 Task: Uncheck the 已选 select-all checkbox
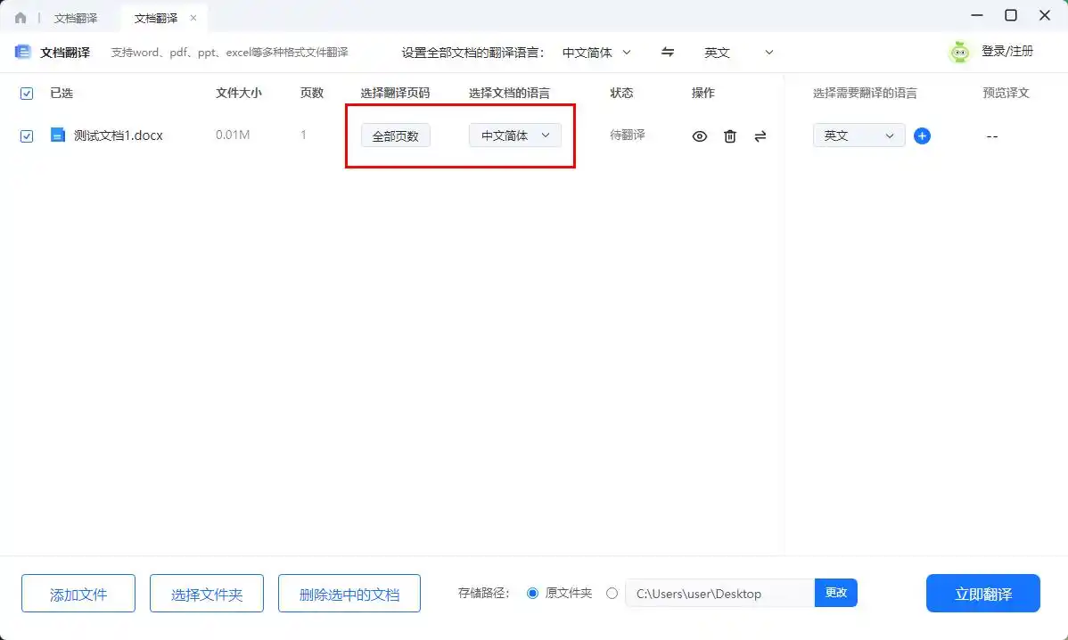point(26,93)
